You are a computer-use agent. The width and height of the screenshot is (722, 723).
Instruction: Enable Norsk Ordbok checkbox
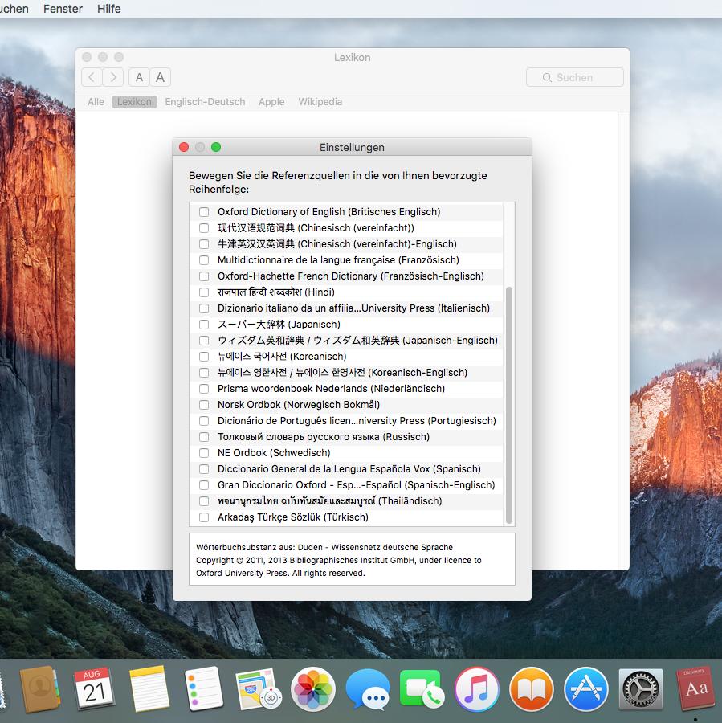(204, 405)
